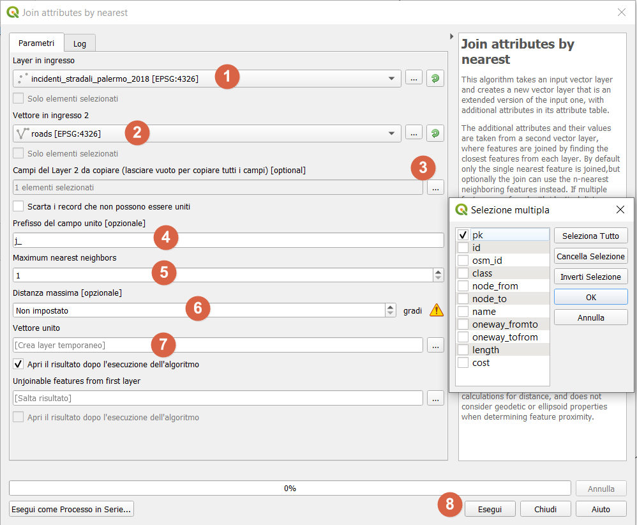Image resolution: width=637 pixels, height=525 pixels.
Task: Click the ellipsis button for Campi del Layer 2
Action: point(435,188)
